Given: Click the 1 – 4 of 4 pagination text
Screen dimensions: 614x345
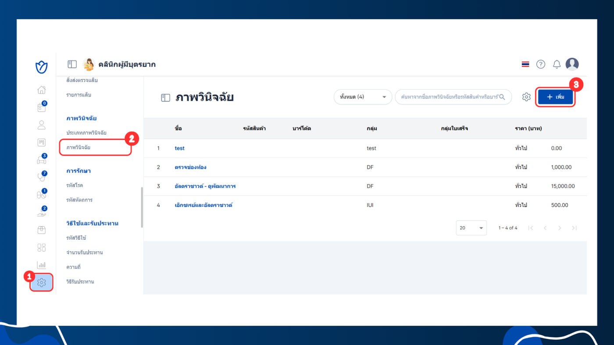Looking at the screenshot, I should tap(508, 228).
